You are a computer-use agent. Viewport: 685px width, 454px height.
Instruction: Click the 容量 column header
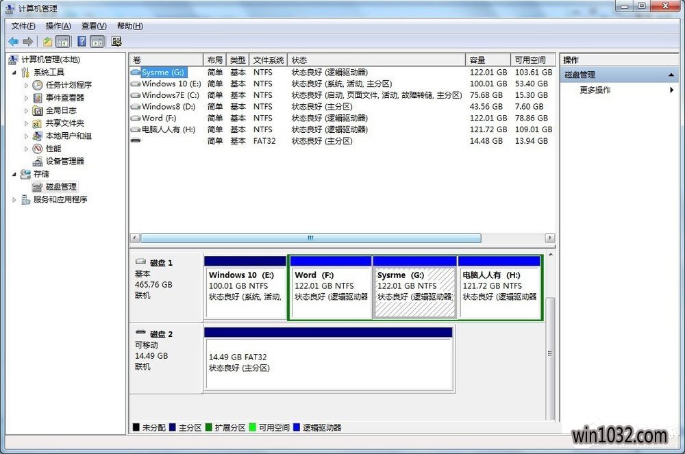pyautogui.click(x=488, y=60)
